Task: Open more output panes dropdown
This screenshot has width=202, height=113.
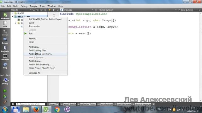Action: 153,104
